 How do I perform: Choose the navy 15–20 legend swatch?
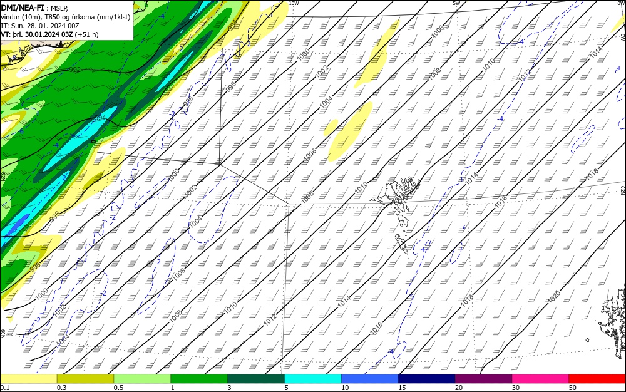[x=427, y=379]
